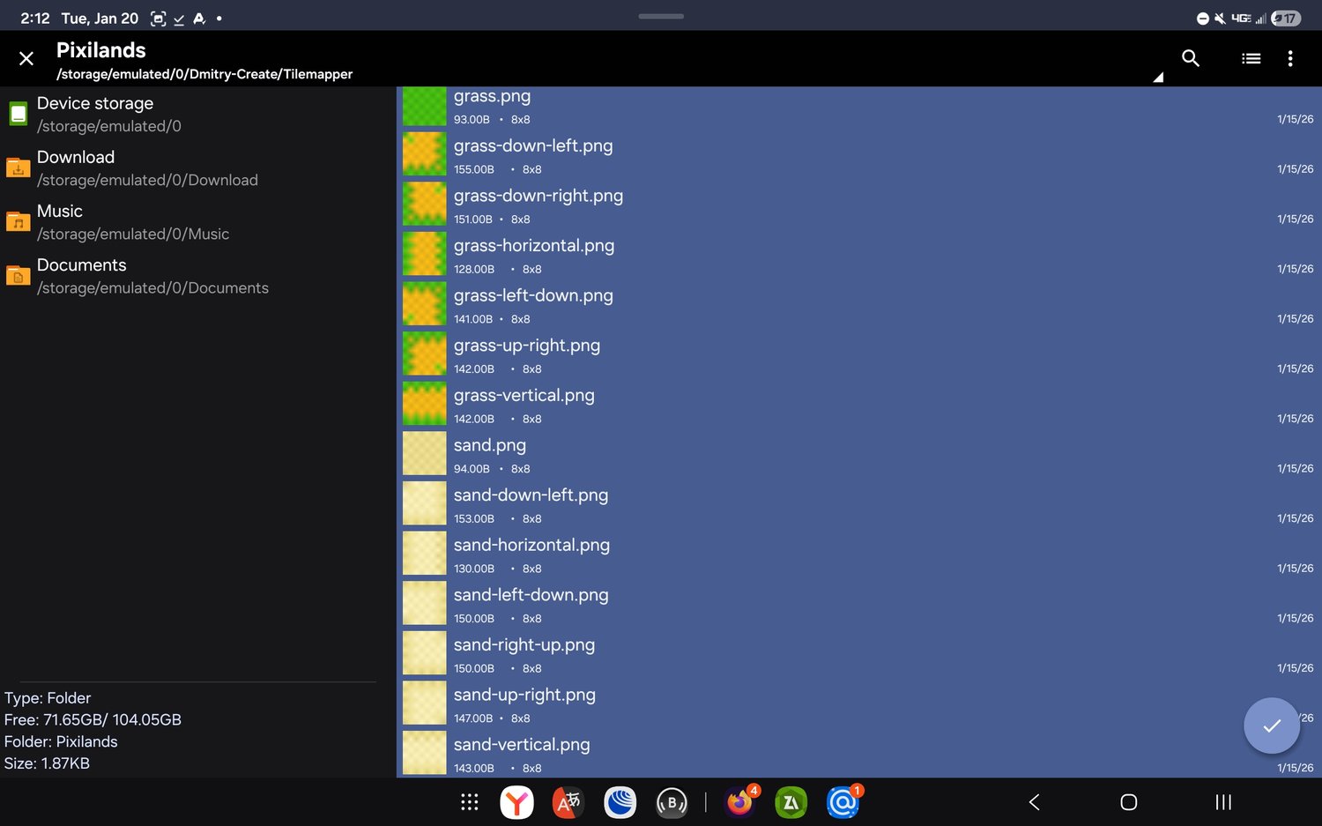The width and height of the screenshot is (1322, 826).
Task: Tap the status bar clock 2:12
Action: [x=35, y=19]
